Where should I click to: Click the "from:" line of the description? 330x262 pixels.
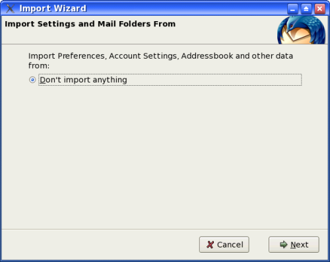[x=39, y=65]
